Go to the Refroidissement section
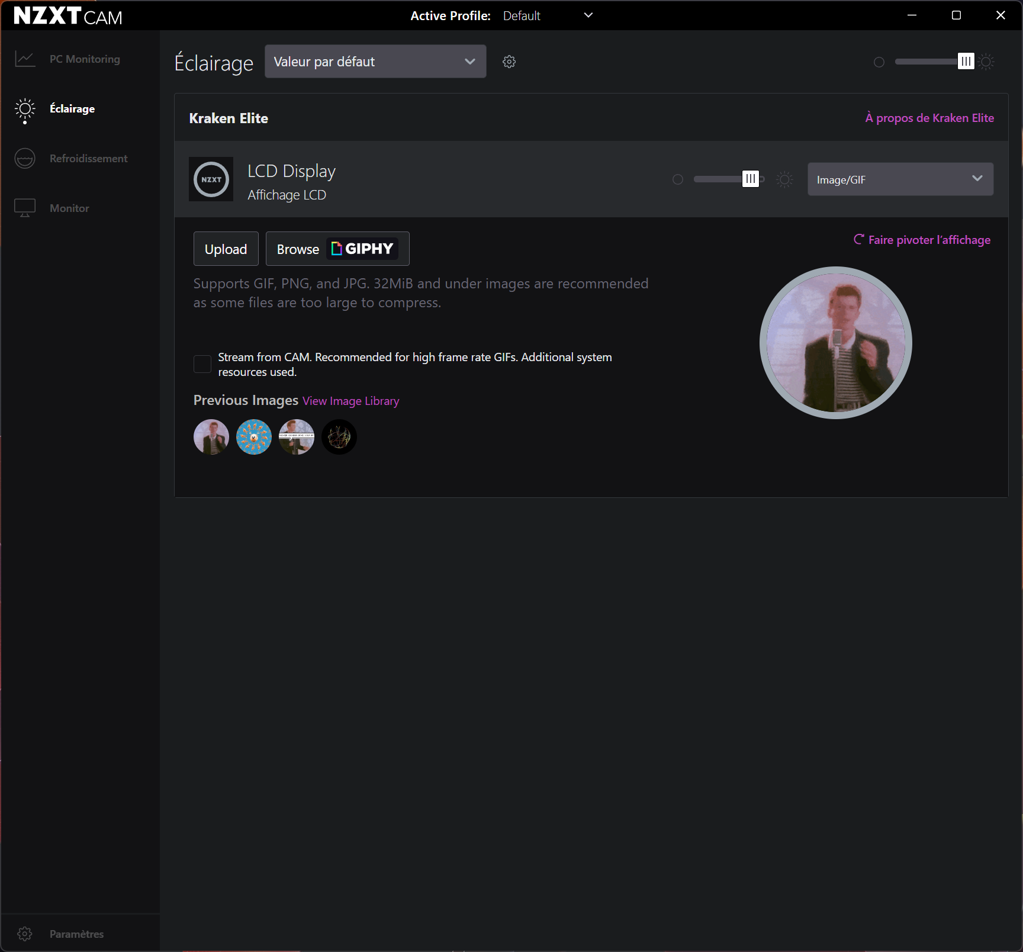This screenshot has height=952, width=1023. click(x=88, y=159)
